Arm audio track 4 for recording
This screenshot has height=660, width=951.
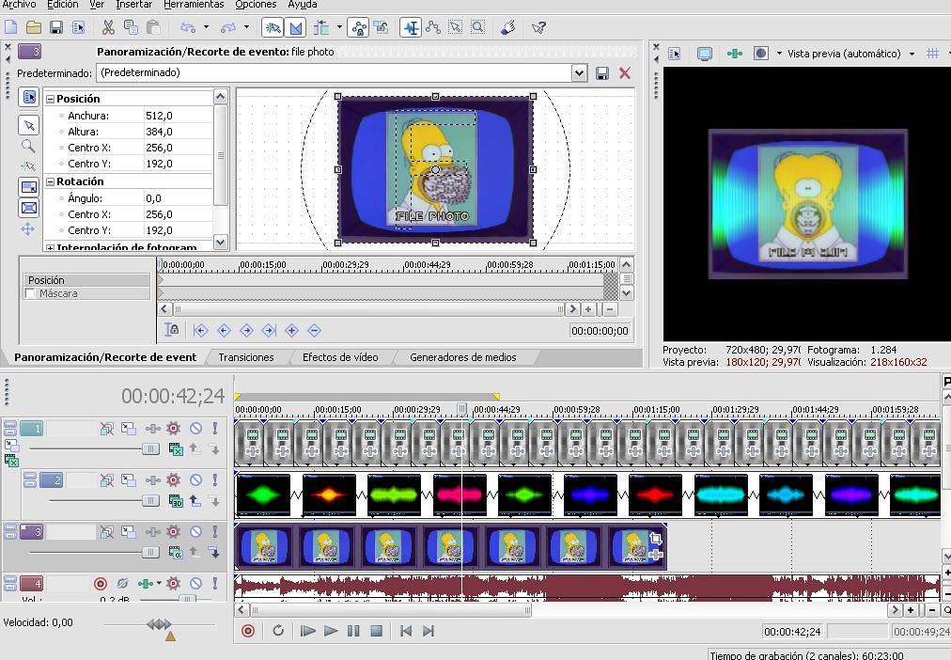click(101, 584)
